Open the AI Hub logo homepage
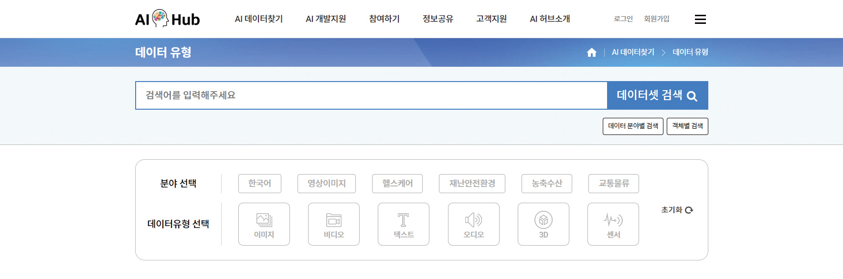The image size is (843, 279). click(167, 19)
